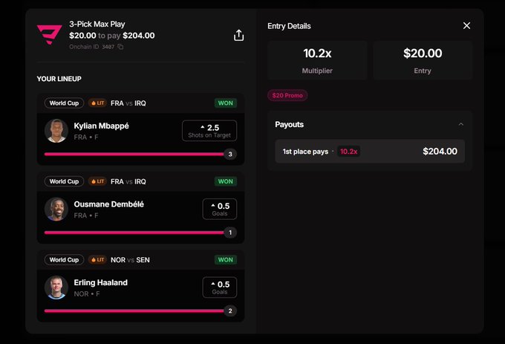Click the Payouts heading

tap(289, 125)
